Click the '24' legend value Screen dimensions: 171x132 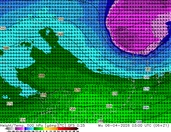pyautogui.click(x=58, y=131)
